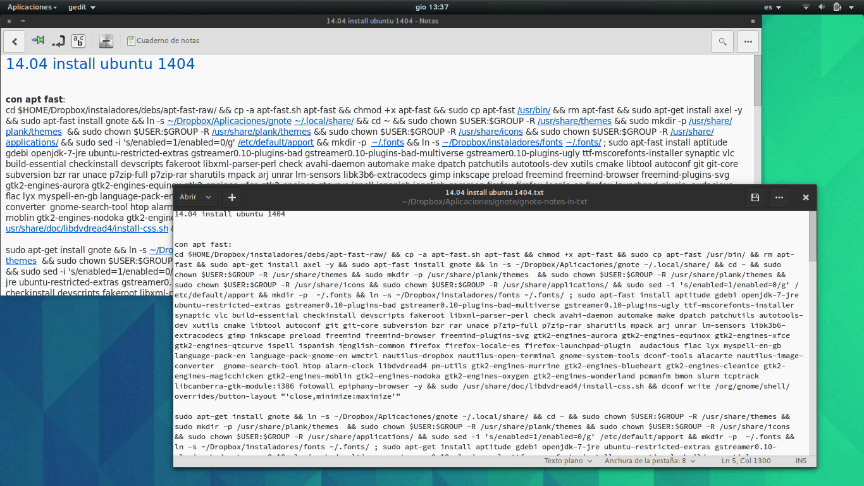The image size is (864, 486).
Task: Click the INS insert mode indicator
Action: coord(801,461)
